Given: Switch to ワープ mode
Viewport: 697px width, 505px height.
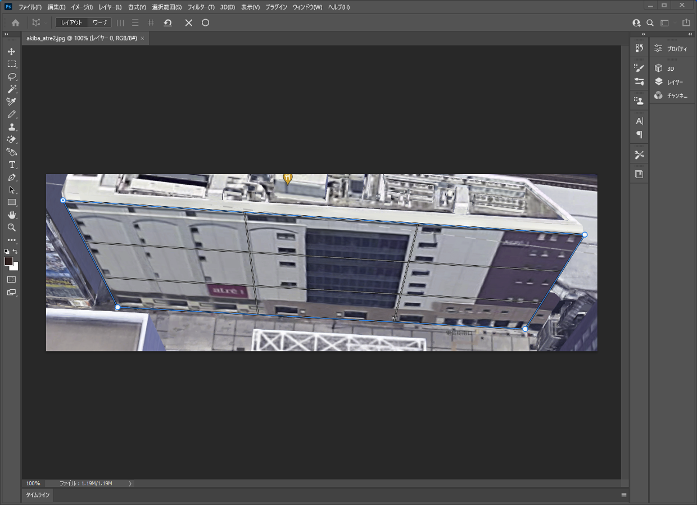Looking at the screenshot, I should click(99, 23).
